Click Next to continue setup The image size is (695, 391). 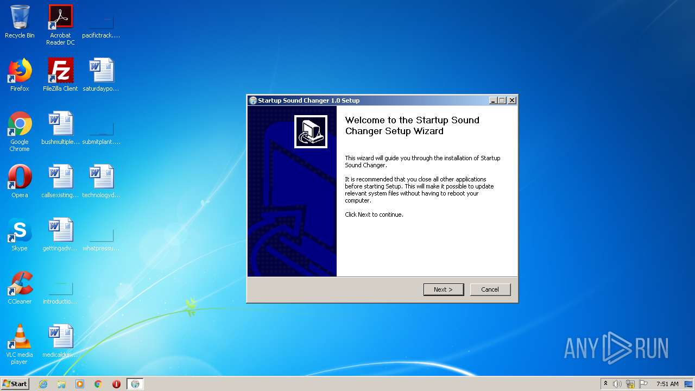443,289
